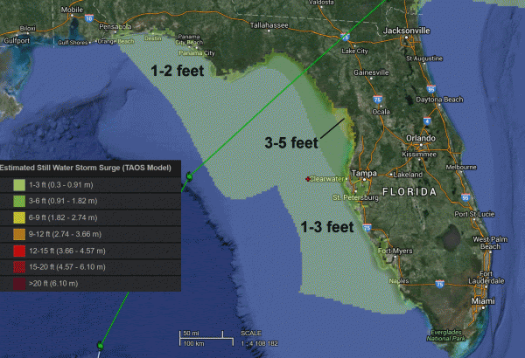Image resolution: width=525 pixels, height=358 pixels.
Task: Click the I-10 highway shield near Mobile
Action: point(88,18)
